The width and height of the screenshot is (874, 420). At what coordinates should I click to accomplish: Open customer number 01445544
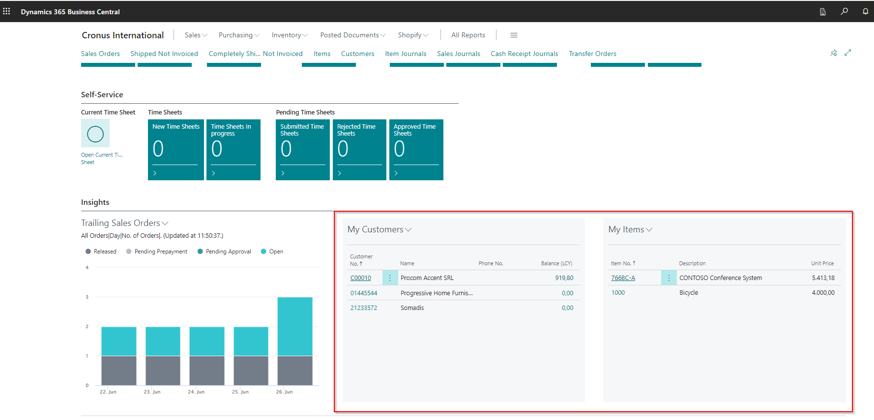(364, 293)
